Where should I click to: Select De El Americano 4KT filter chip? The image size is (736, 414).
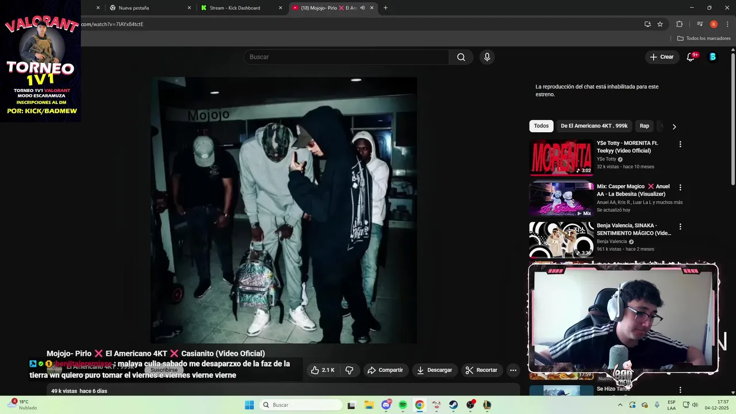[594, 126]
